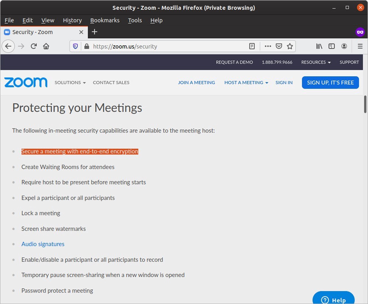Open the Audio signatures link

[x=43, y=244]
